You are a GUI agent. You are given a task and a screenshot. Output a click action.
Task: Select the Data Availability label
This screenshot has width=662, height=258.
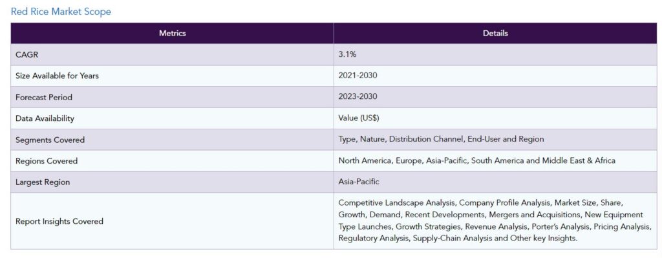[45, 119]
